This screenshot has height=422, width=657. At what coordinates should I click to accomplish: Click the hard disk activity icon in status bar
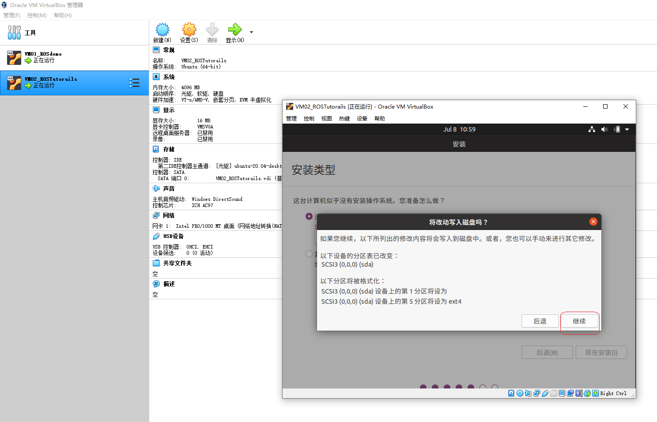click(511, 393)
